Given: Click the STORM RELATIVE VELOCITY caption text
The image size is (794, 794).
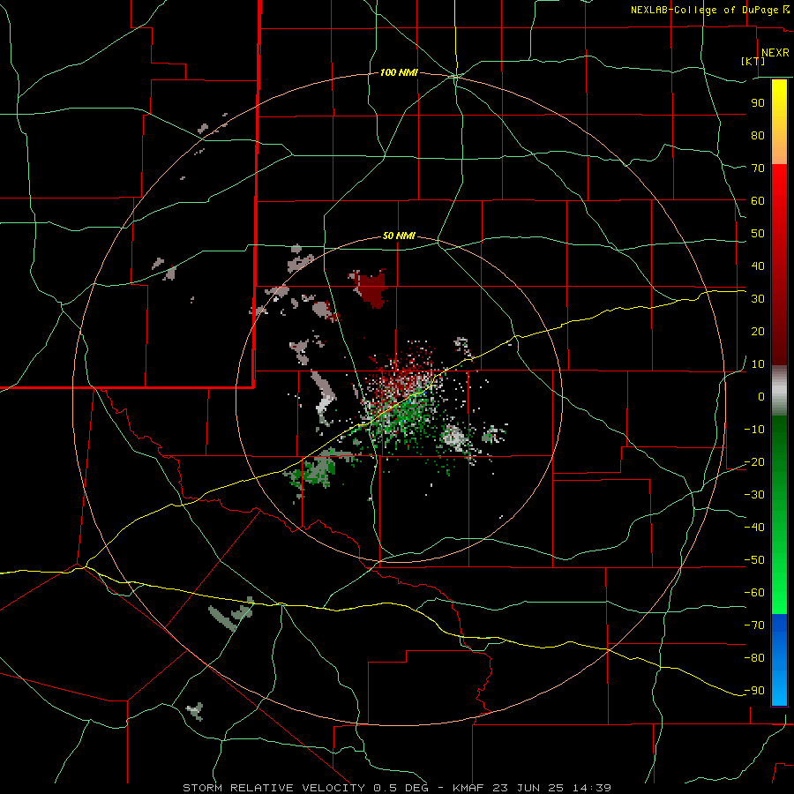Looking at the screenshot, I should [273, 788].
